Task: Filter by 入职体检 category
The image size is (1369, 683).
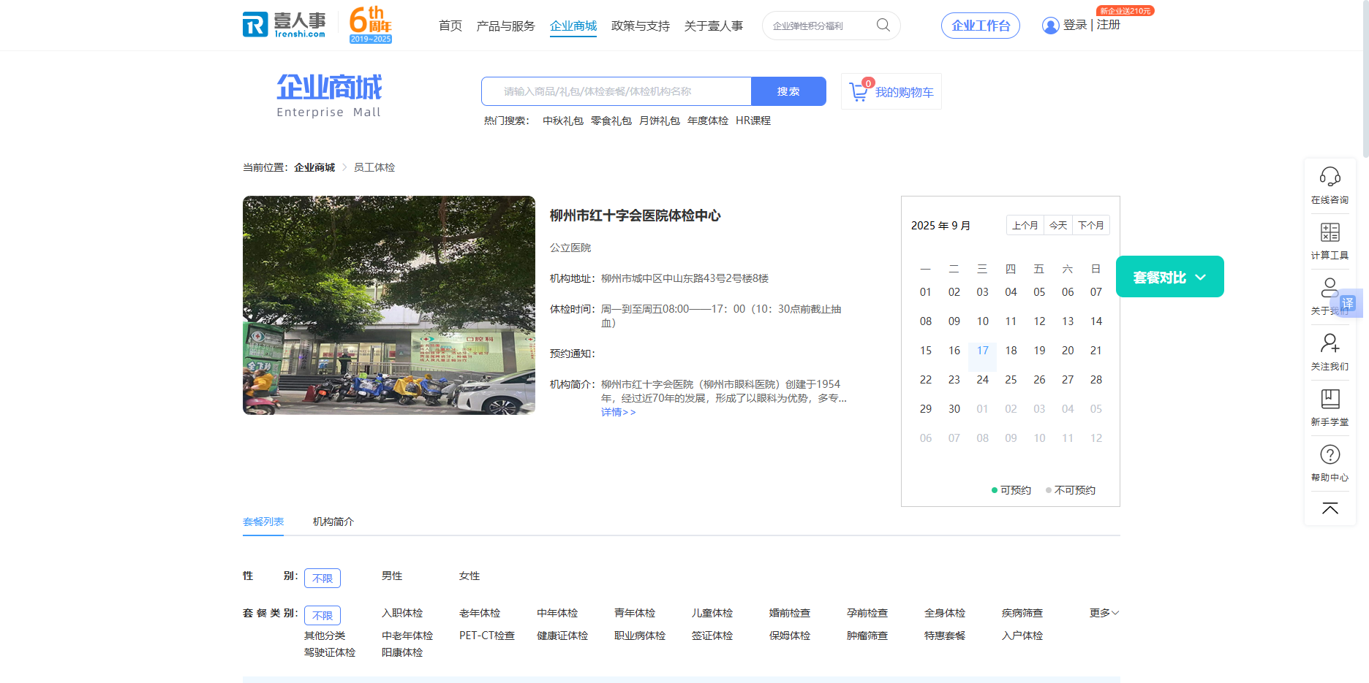Action: (x=402, y=613)
